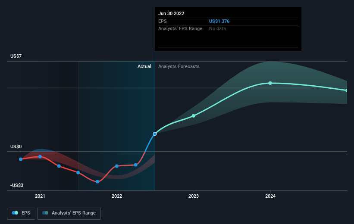This screenshot has height=224, width=354.
Task: Click the Actual label
Action: click(144, 66)
